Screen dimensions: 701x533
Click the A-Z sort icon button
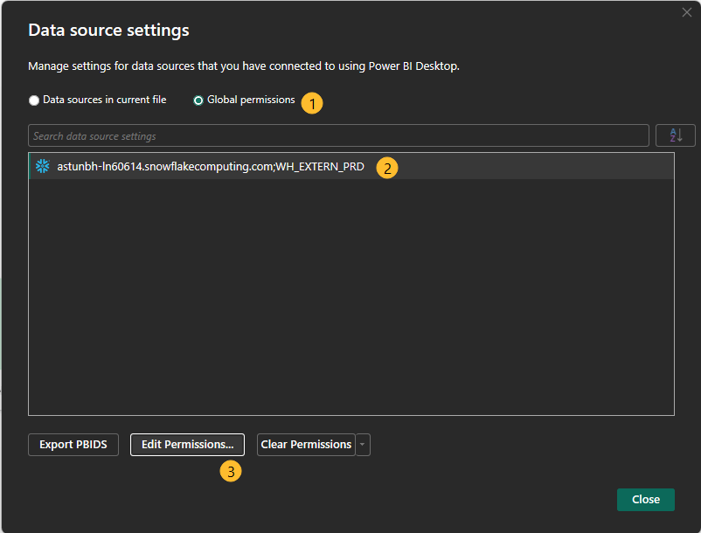click(x=676, y=135)
